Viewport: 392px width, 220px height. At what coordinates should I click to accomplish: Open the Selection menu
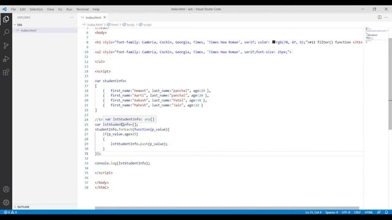(36, 9)
